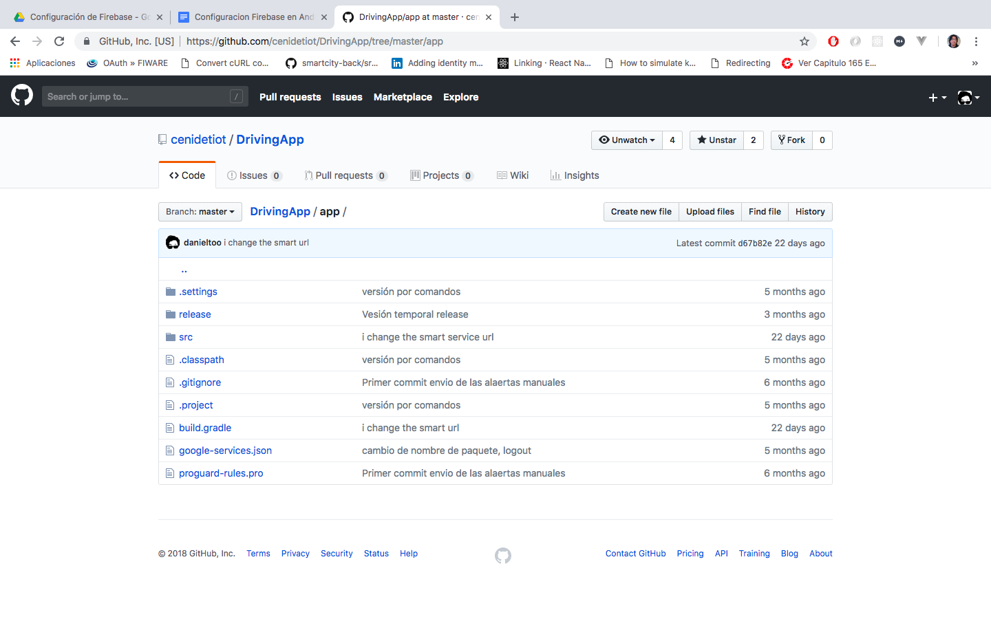Click Explore in top navigation
991x619 pixels.
click(x=461, y=97)
